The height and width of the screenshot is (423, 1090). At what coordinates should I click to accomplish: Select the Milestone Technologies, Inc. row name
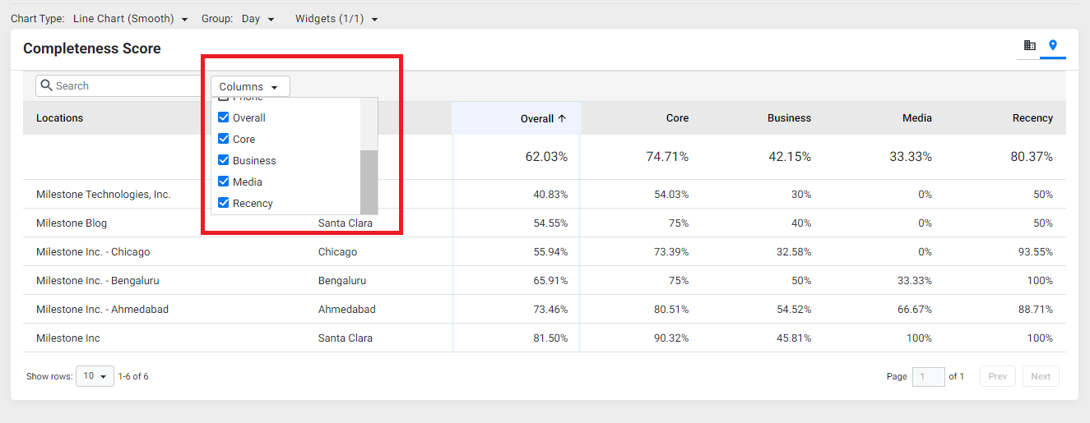pyautogui.click(x=104, y=195)
